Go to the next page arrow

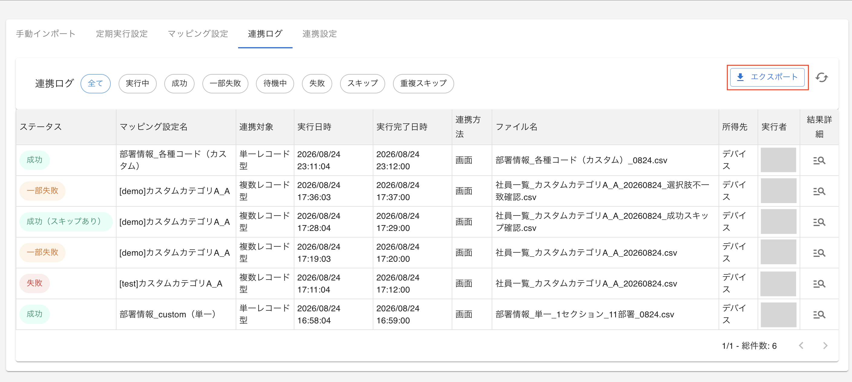825,345
